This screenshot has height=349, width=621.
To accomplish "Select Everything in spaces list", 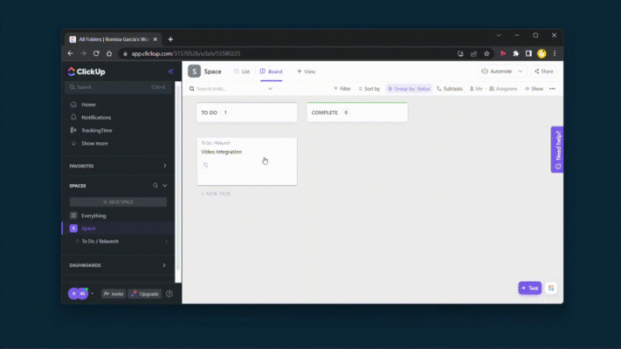I will click(93, 216).
